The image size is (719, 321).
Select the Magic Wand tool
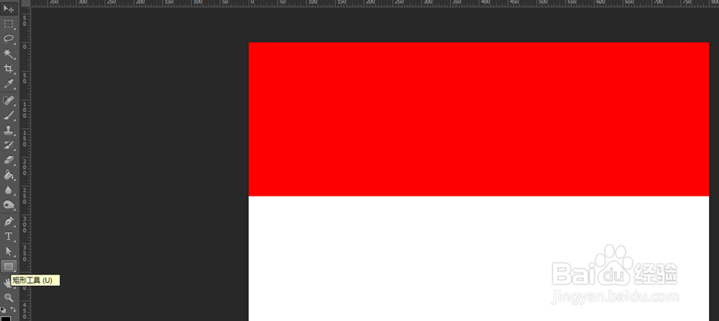click(9, 54)
